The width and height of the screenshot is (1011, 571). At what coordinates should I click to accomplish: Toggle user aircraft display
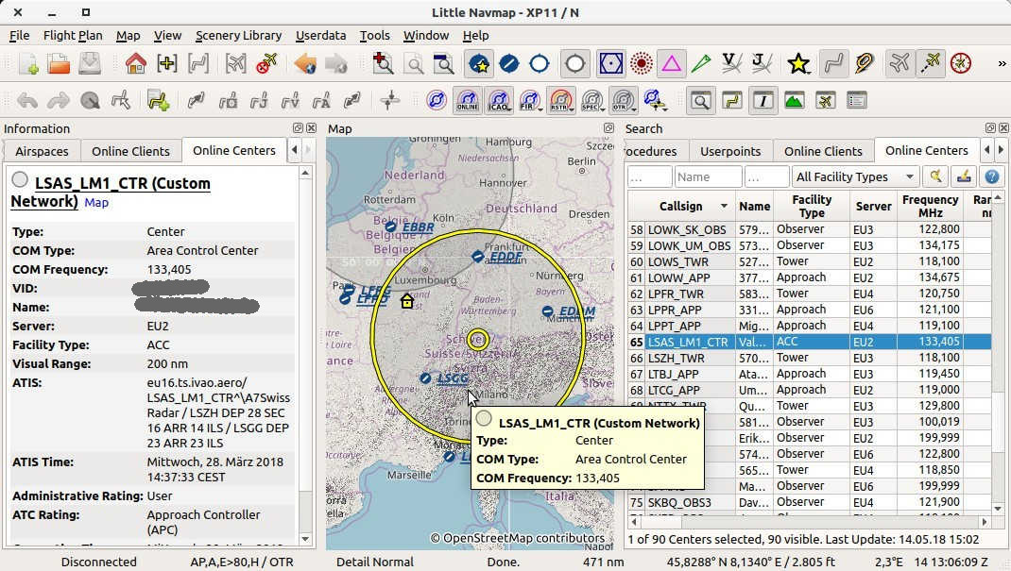click(899, 64)
